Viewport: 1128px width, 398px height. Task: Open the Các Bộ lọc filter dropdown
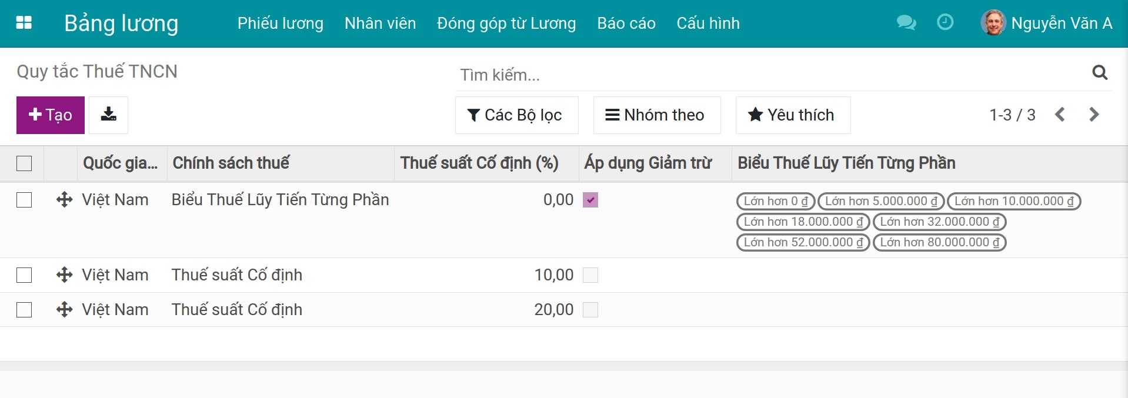[516, 115]
